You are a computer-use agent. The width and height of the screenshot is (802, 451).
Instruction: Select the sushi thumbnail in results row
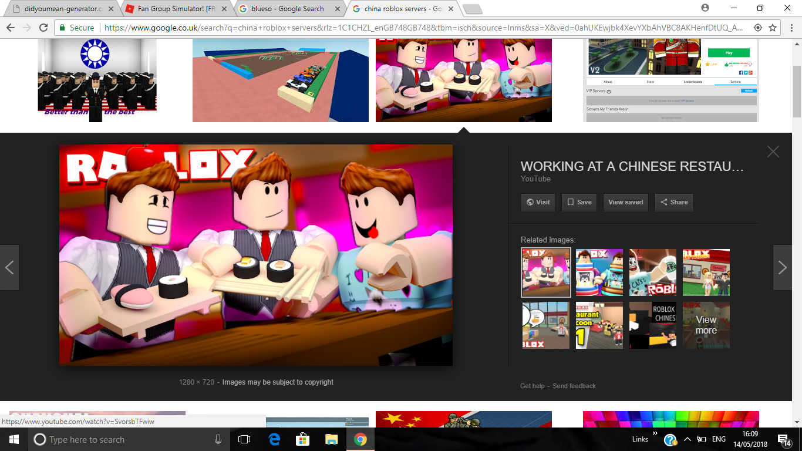tap(464, 80)
